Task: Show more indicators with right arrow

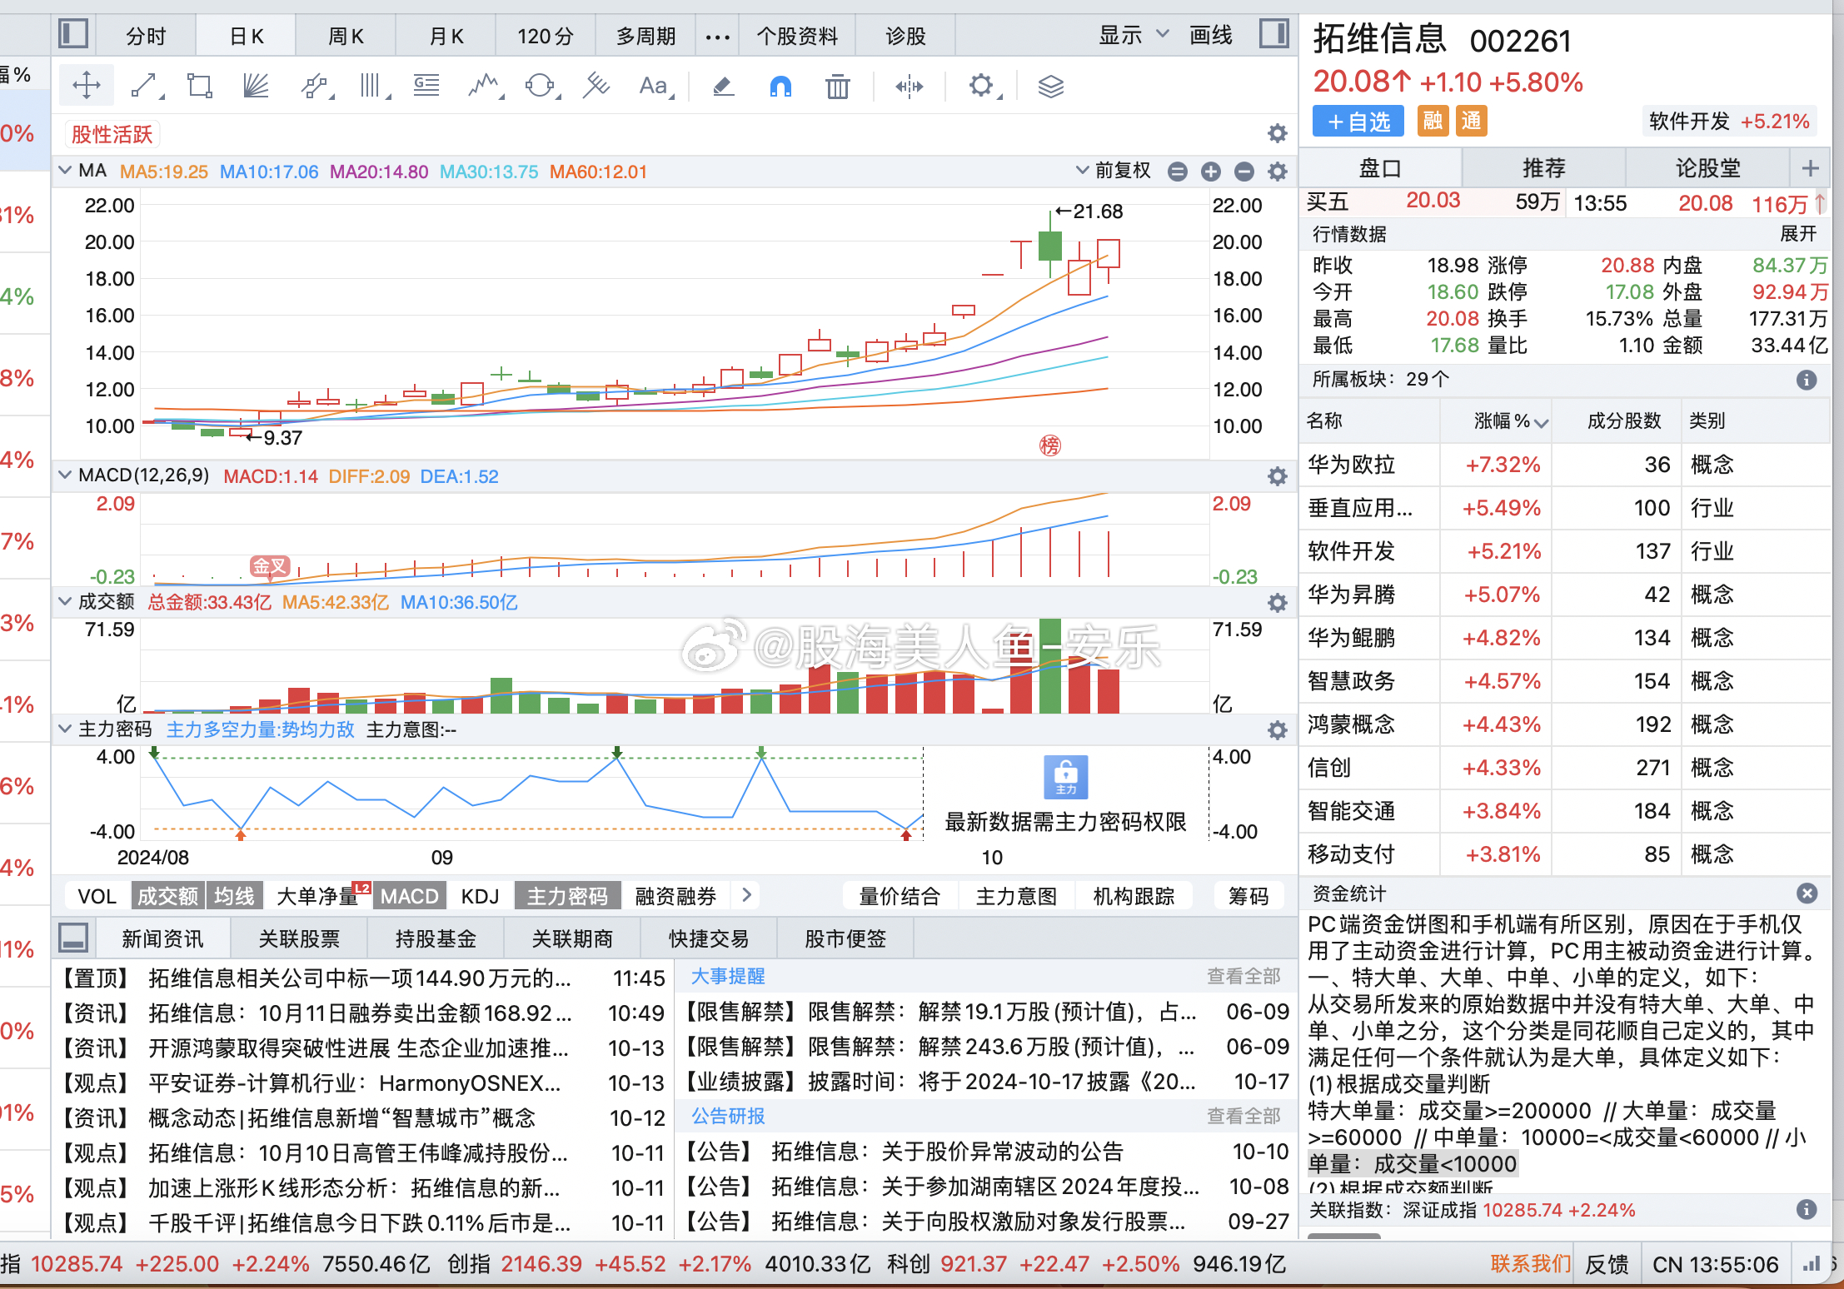Action: [746, 895]
